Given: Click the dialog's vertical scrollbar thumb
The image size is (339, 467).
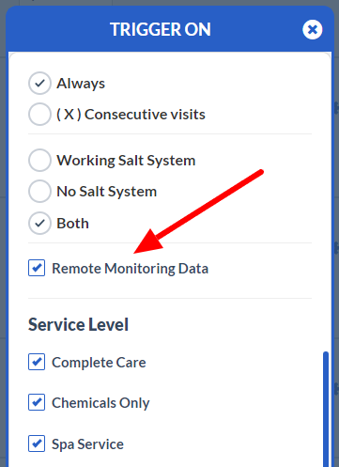Looking at the screenshot, I should tap(326, 409).
